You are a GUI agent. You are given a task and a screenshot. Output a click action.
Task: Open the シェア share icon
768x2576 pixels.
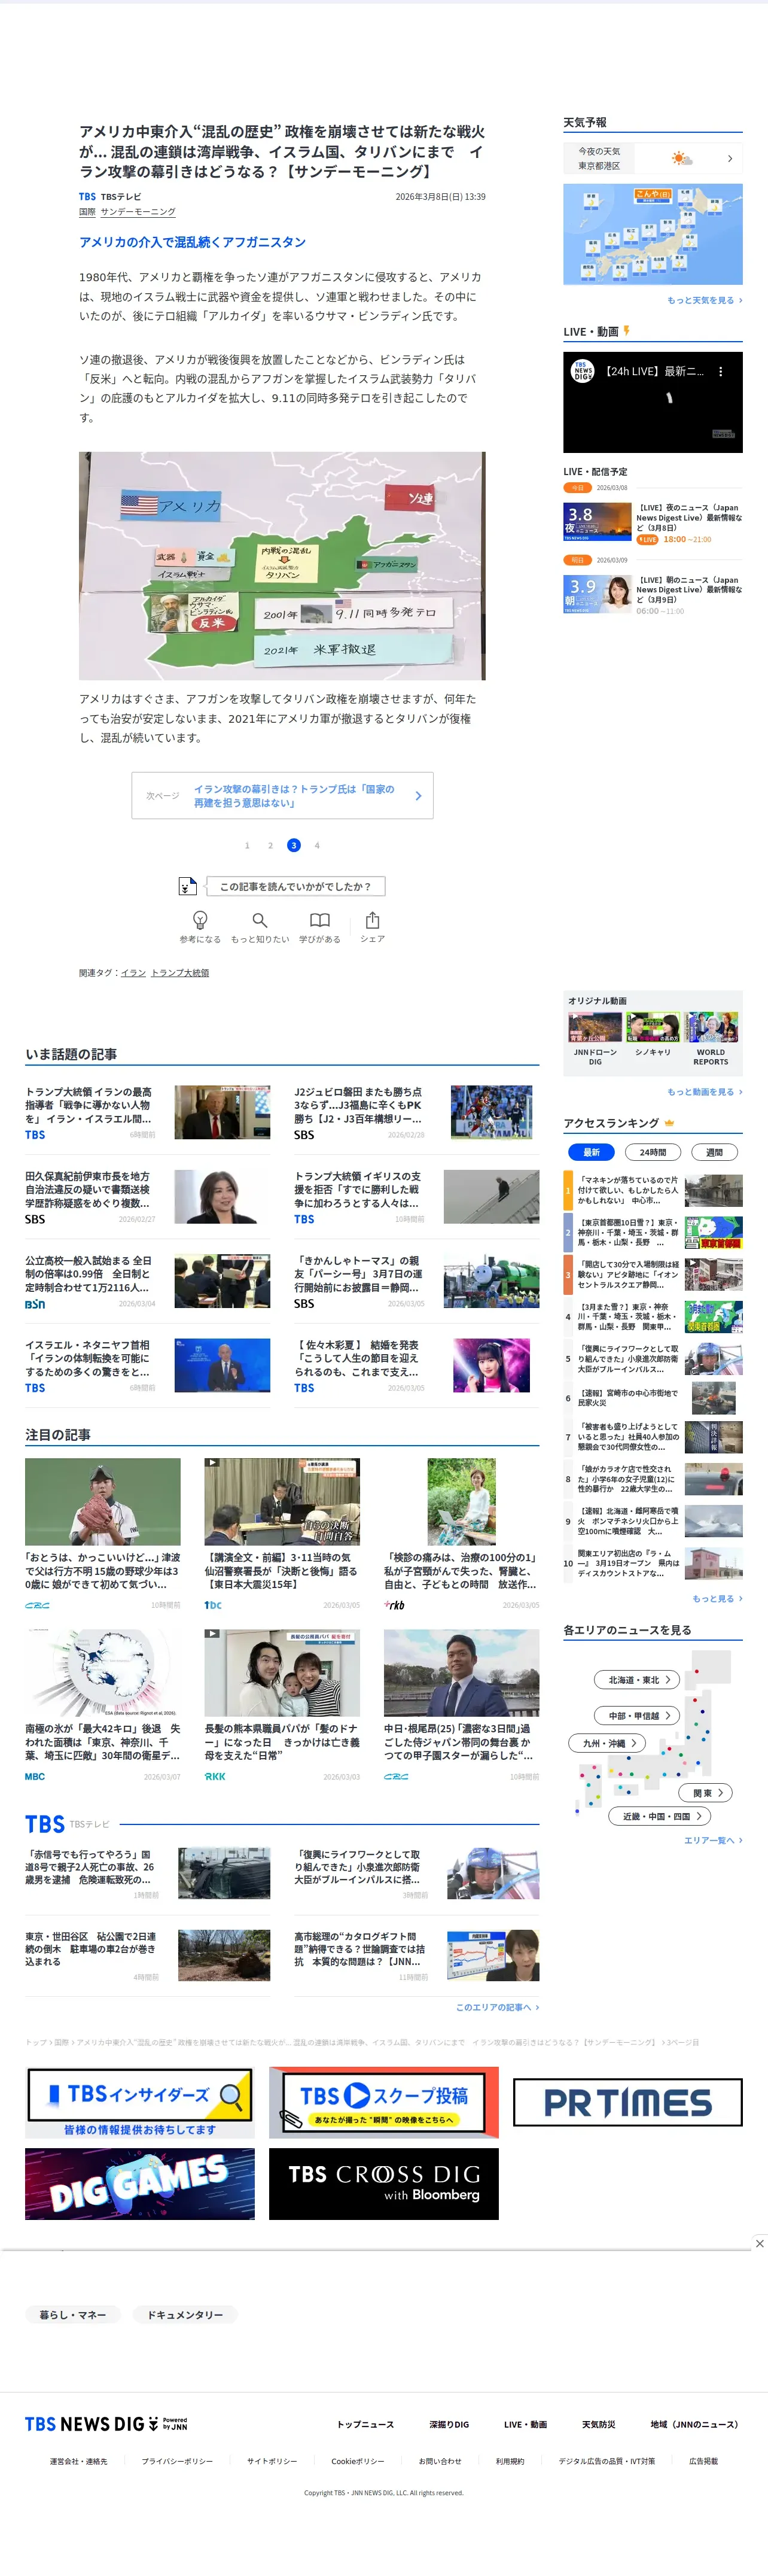[372, 919]
